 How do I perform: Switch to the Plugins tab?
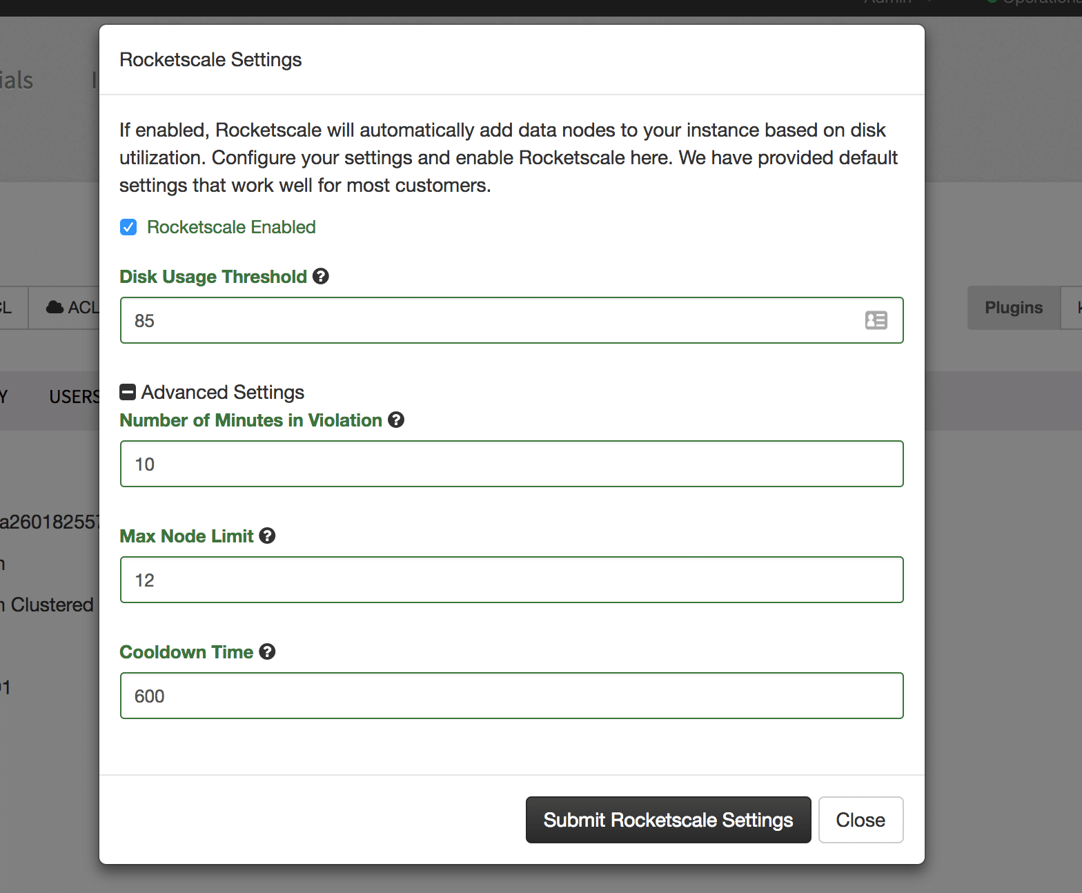pyautogui.click(x=1013, y=308)
